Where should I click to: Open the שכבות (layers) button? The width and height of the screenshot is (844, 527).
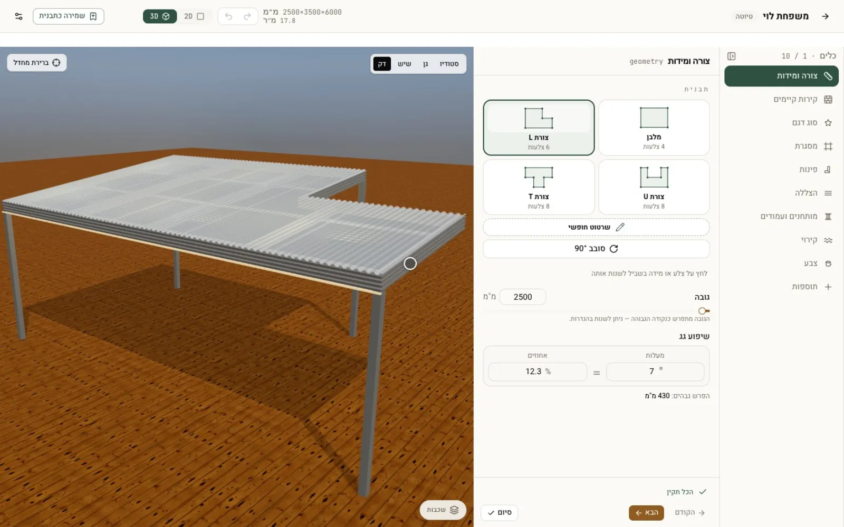pyautogui.click(x=443, y=510)
